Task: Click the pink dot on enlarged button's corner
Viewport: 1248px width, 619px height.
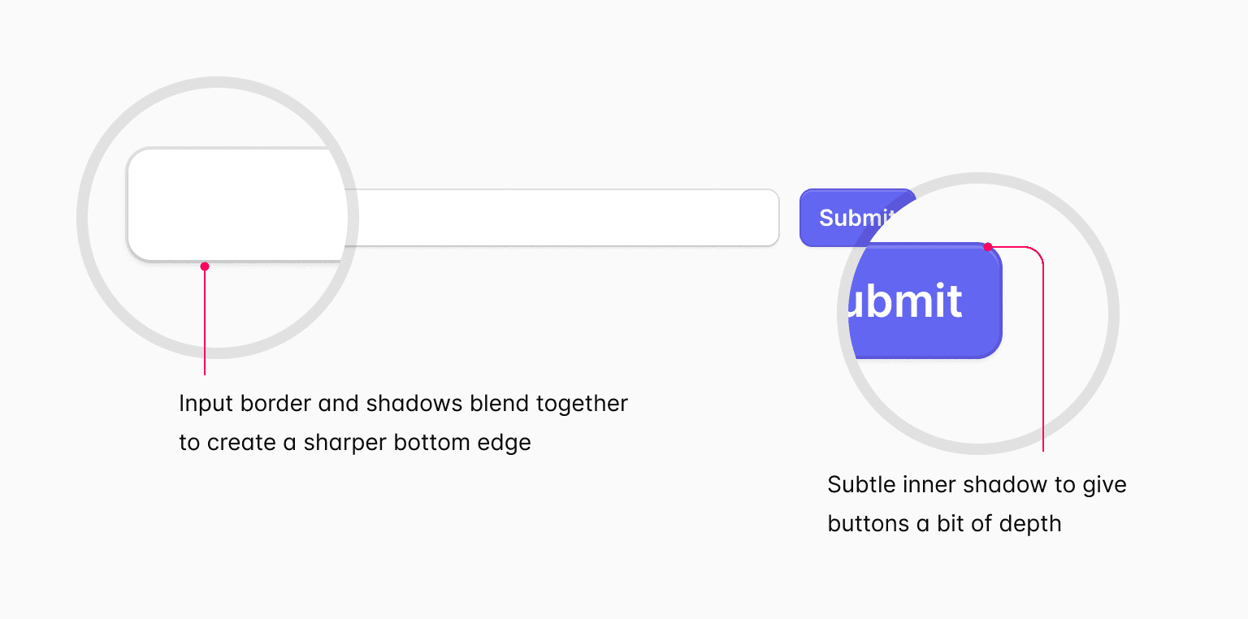Action: pos(988,247)
